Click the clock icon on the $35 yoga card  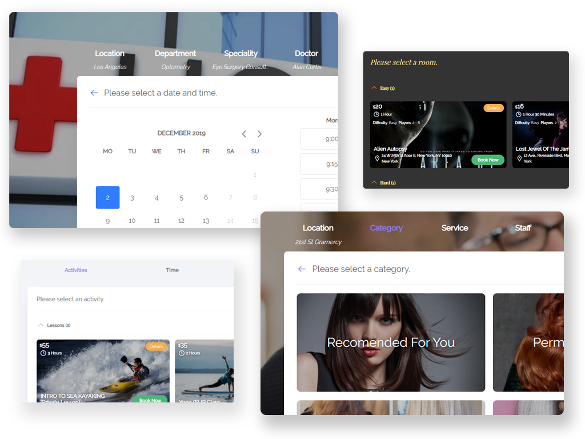coord(182,353)
